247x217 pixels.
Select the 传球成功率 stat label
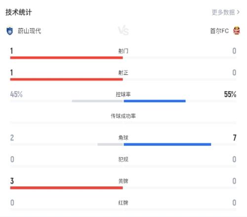click(x=123, y=116)
